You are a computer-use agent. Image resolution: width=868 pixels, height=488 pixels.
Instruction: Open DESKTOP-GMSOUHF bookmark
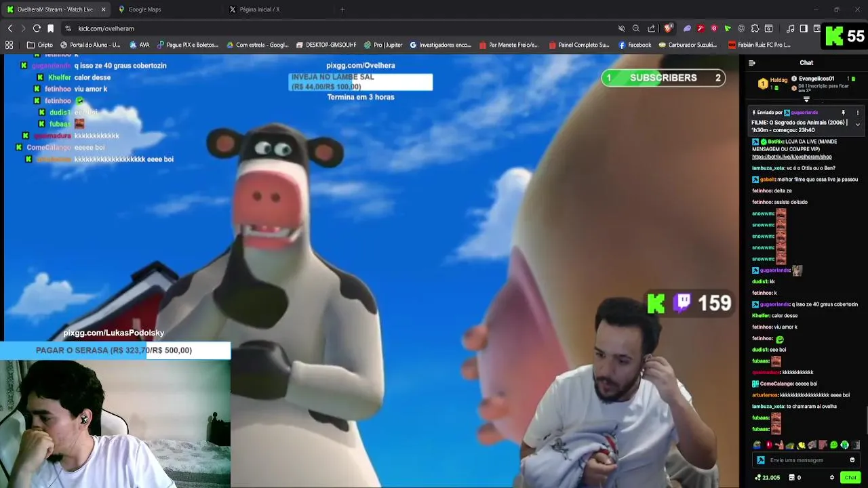pyautogui.click(x=326, y=45)
